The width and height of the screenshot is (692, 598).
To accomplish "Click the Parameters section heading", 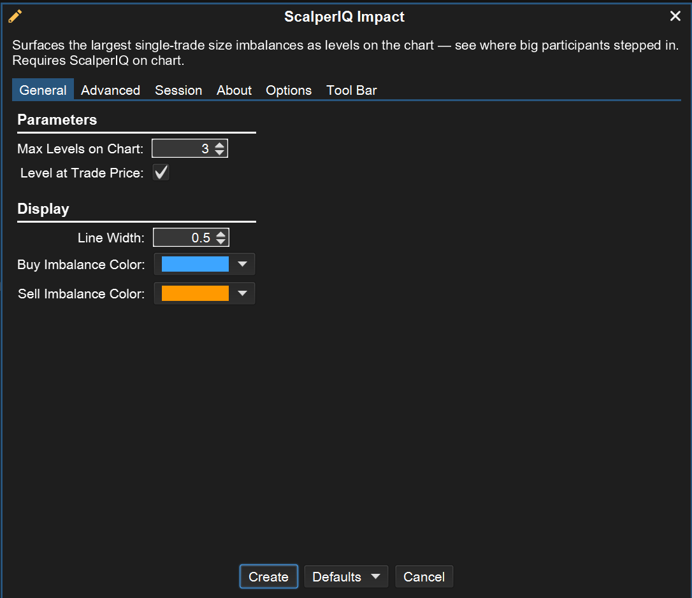I will [x=57, y=120].
